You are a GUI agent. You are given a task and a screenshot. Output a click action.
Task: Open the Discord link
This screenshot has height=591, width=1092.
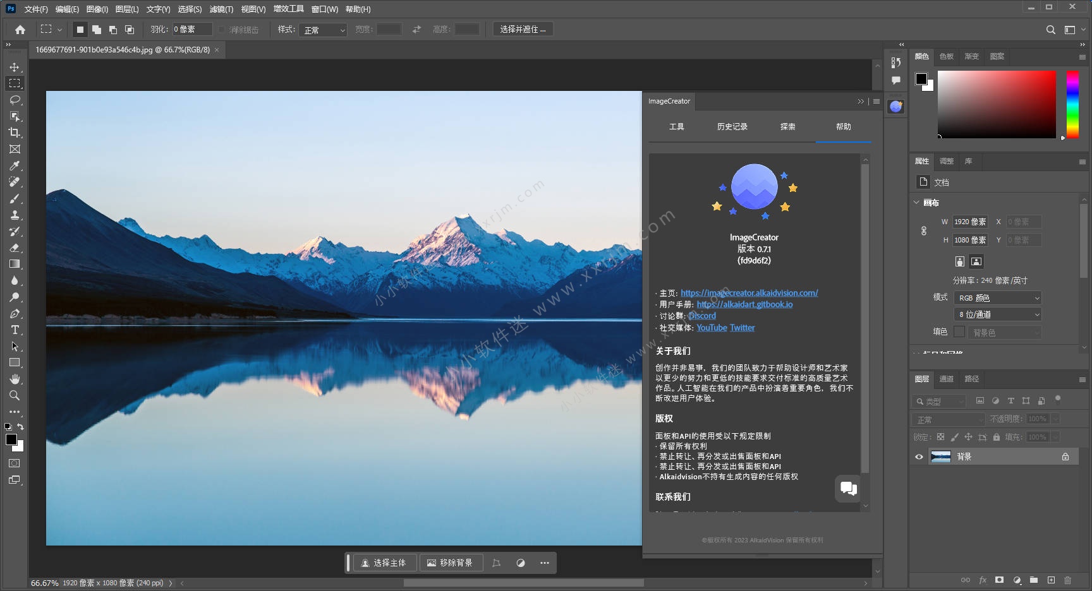pyautogui.click(x=702, y=316)
